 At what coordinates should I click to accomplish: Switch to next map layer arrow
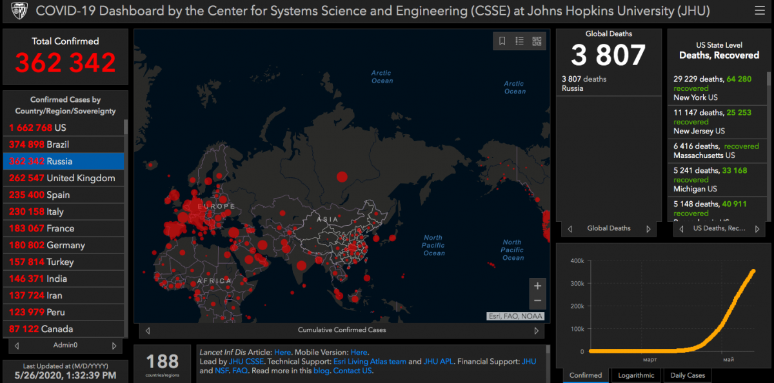(x=536, y=331)
